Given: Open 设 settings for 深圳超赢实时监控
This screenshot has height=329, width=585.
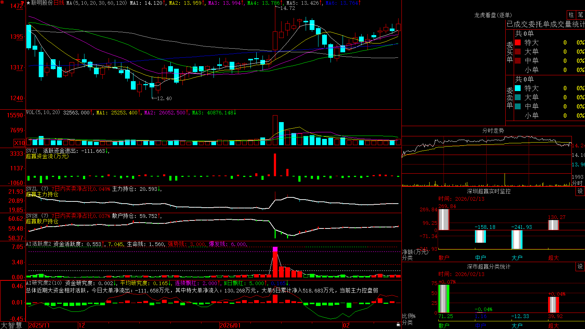Looking at the screenshot, I should point(580,191).
